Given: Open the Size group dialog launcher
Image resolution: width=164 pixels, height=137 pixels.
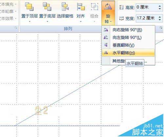Looking at the screenshot, I should tap(161, 28).
